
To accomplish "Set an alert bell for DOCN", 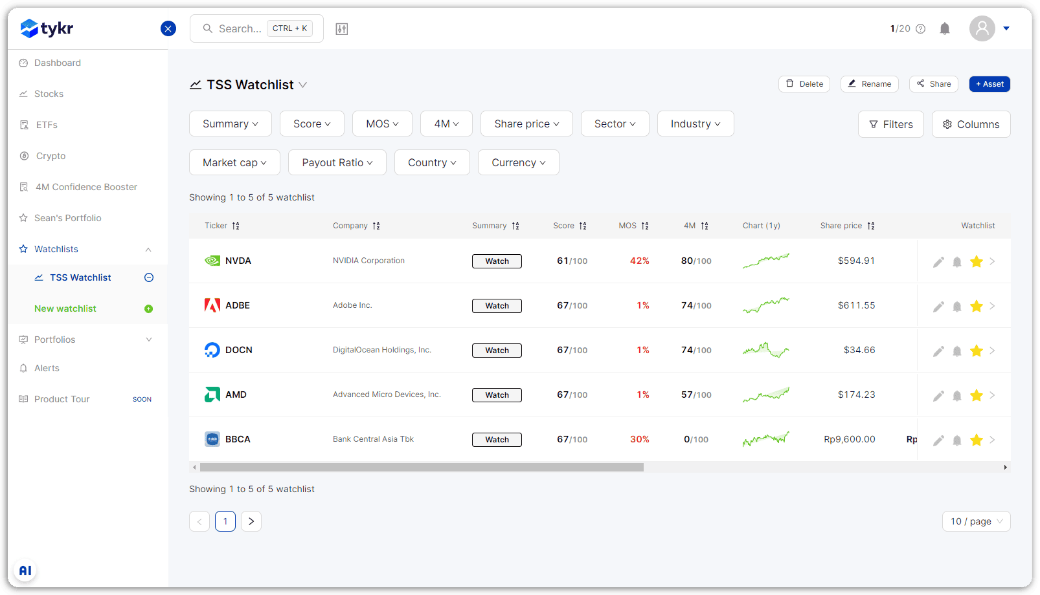I will [x=957, y=351].
